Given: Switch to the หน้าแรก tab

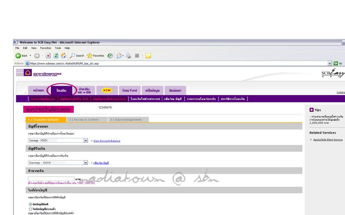Looking at the screenshot, I should (x=38, y=90).
